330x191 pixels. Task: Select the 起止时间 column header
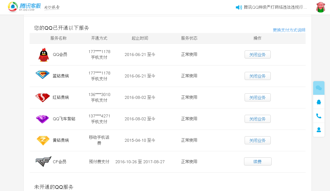tap(140, 38)
